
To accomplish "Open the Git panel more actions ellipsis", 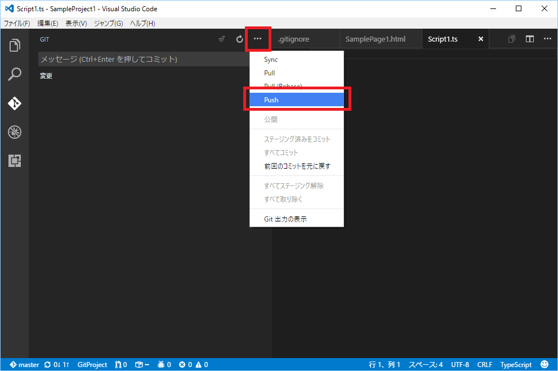I will point(258,39).
